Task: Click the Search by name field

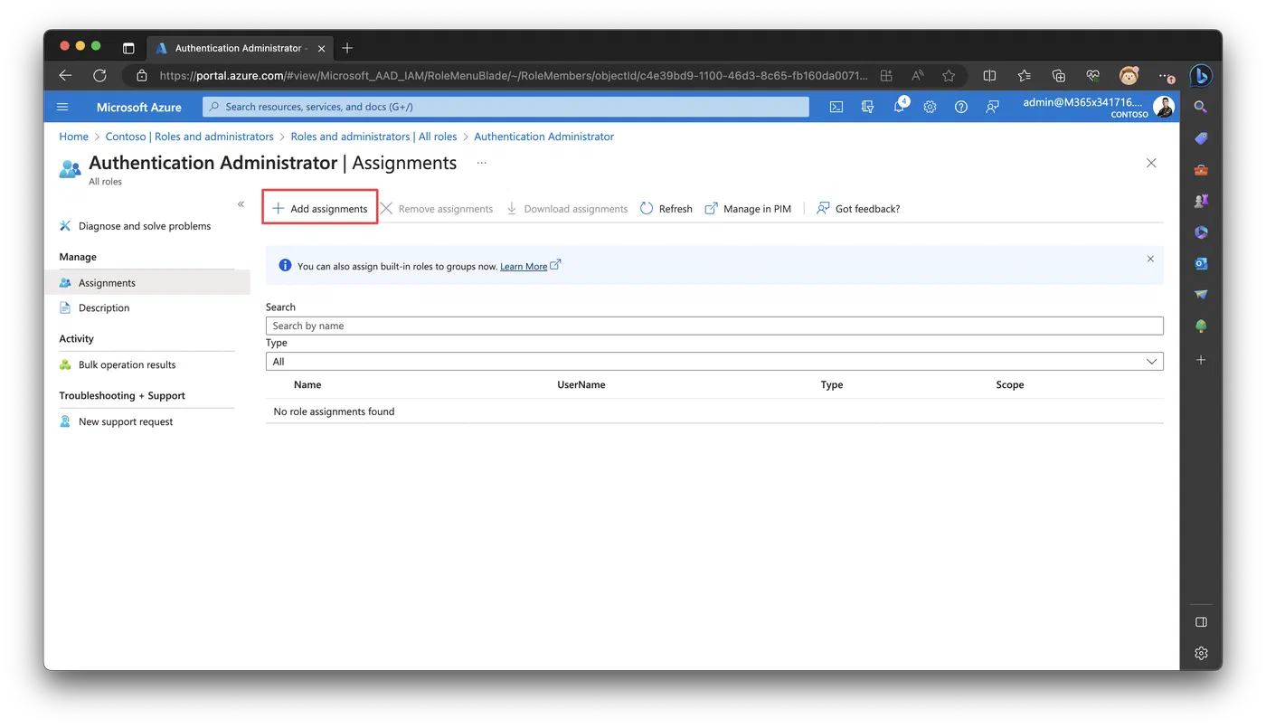Action: click(714, 326)
